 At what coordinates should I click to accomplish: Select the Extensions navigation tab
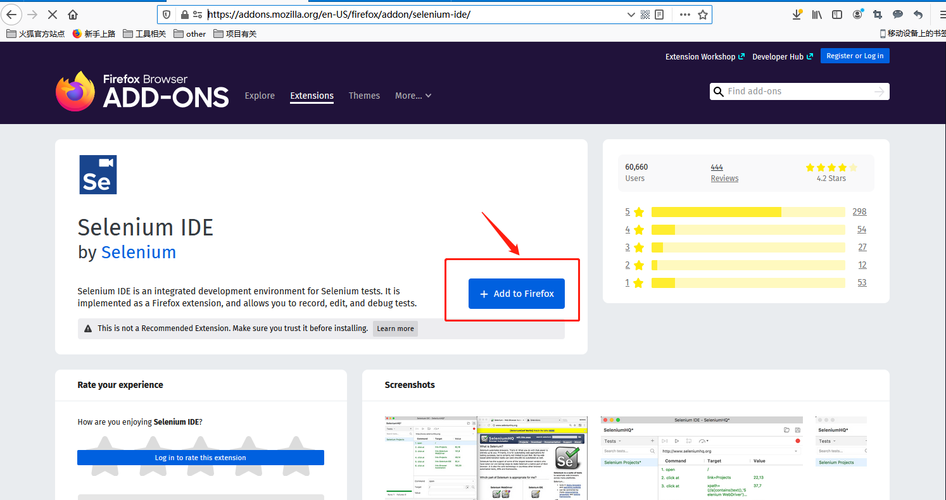pyautogui.click(x=312, y=96)
